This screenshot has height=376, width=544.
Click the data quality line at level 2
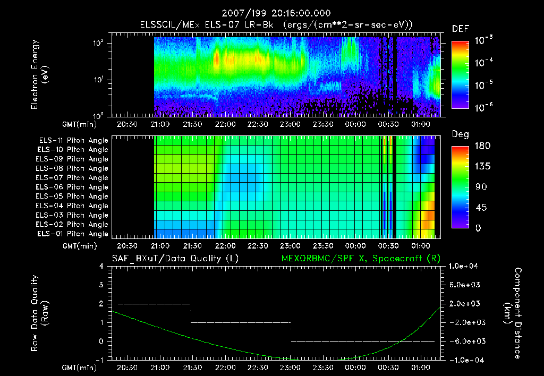pos(154,304)
